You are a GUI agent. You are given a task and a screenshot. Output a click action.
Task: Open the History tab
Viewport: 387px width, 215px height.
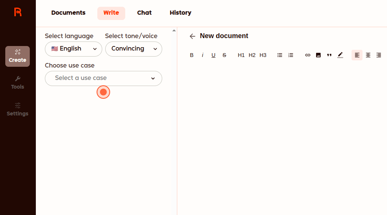[180, 13]
